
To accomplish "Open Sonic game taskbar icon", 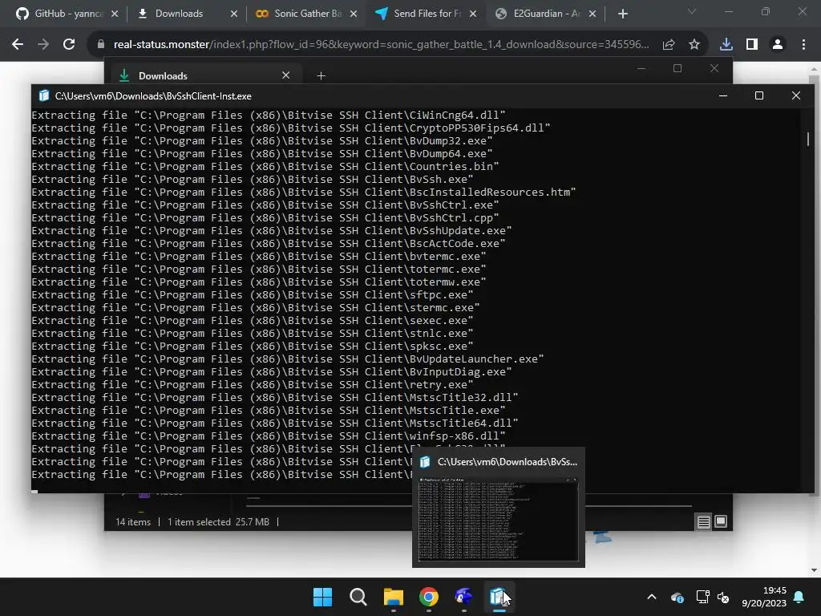I will click(x=464, y=597).
